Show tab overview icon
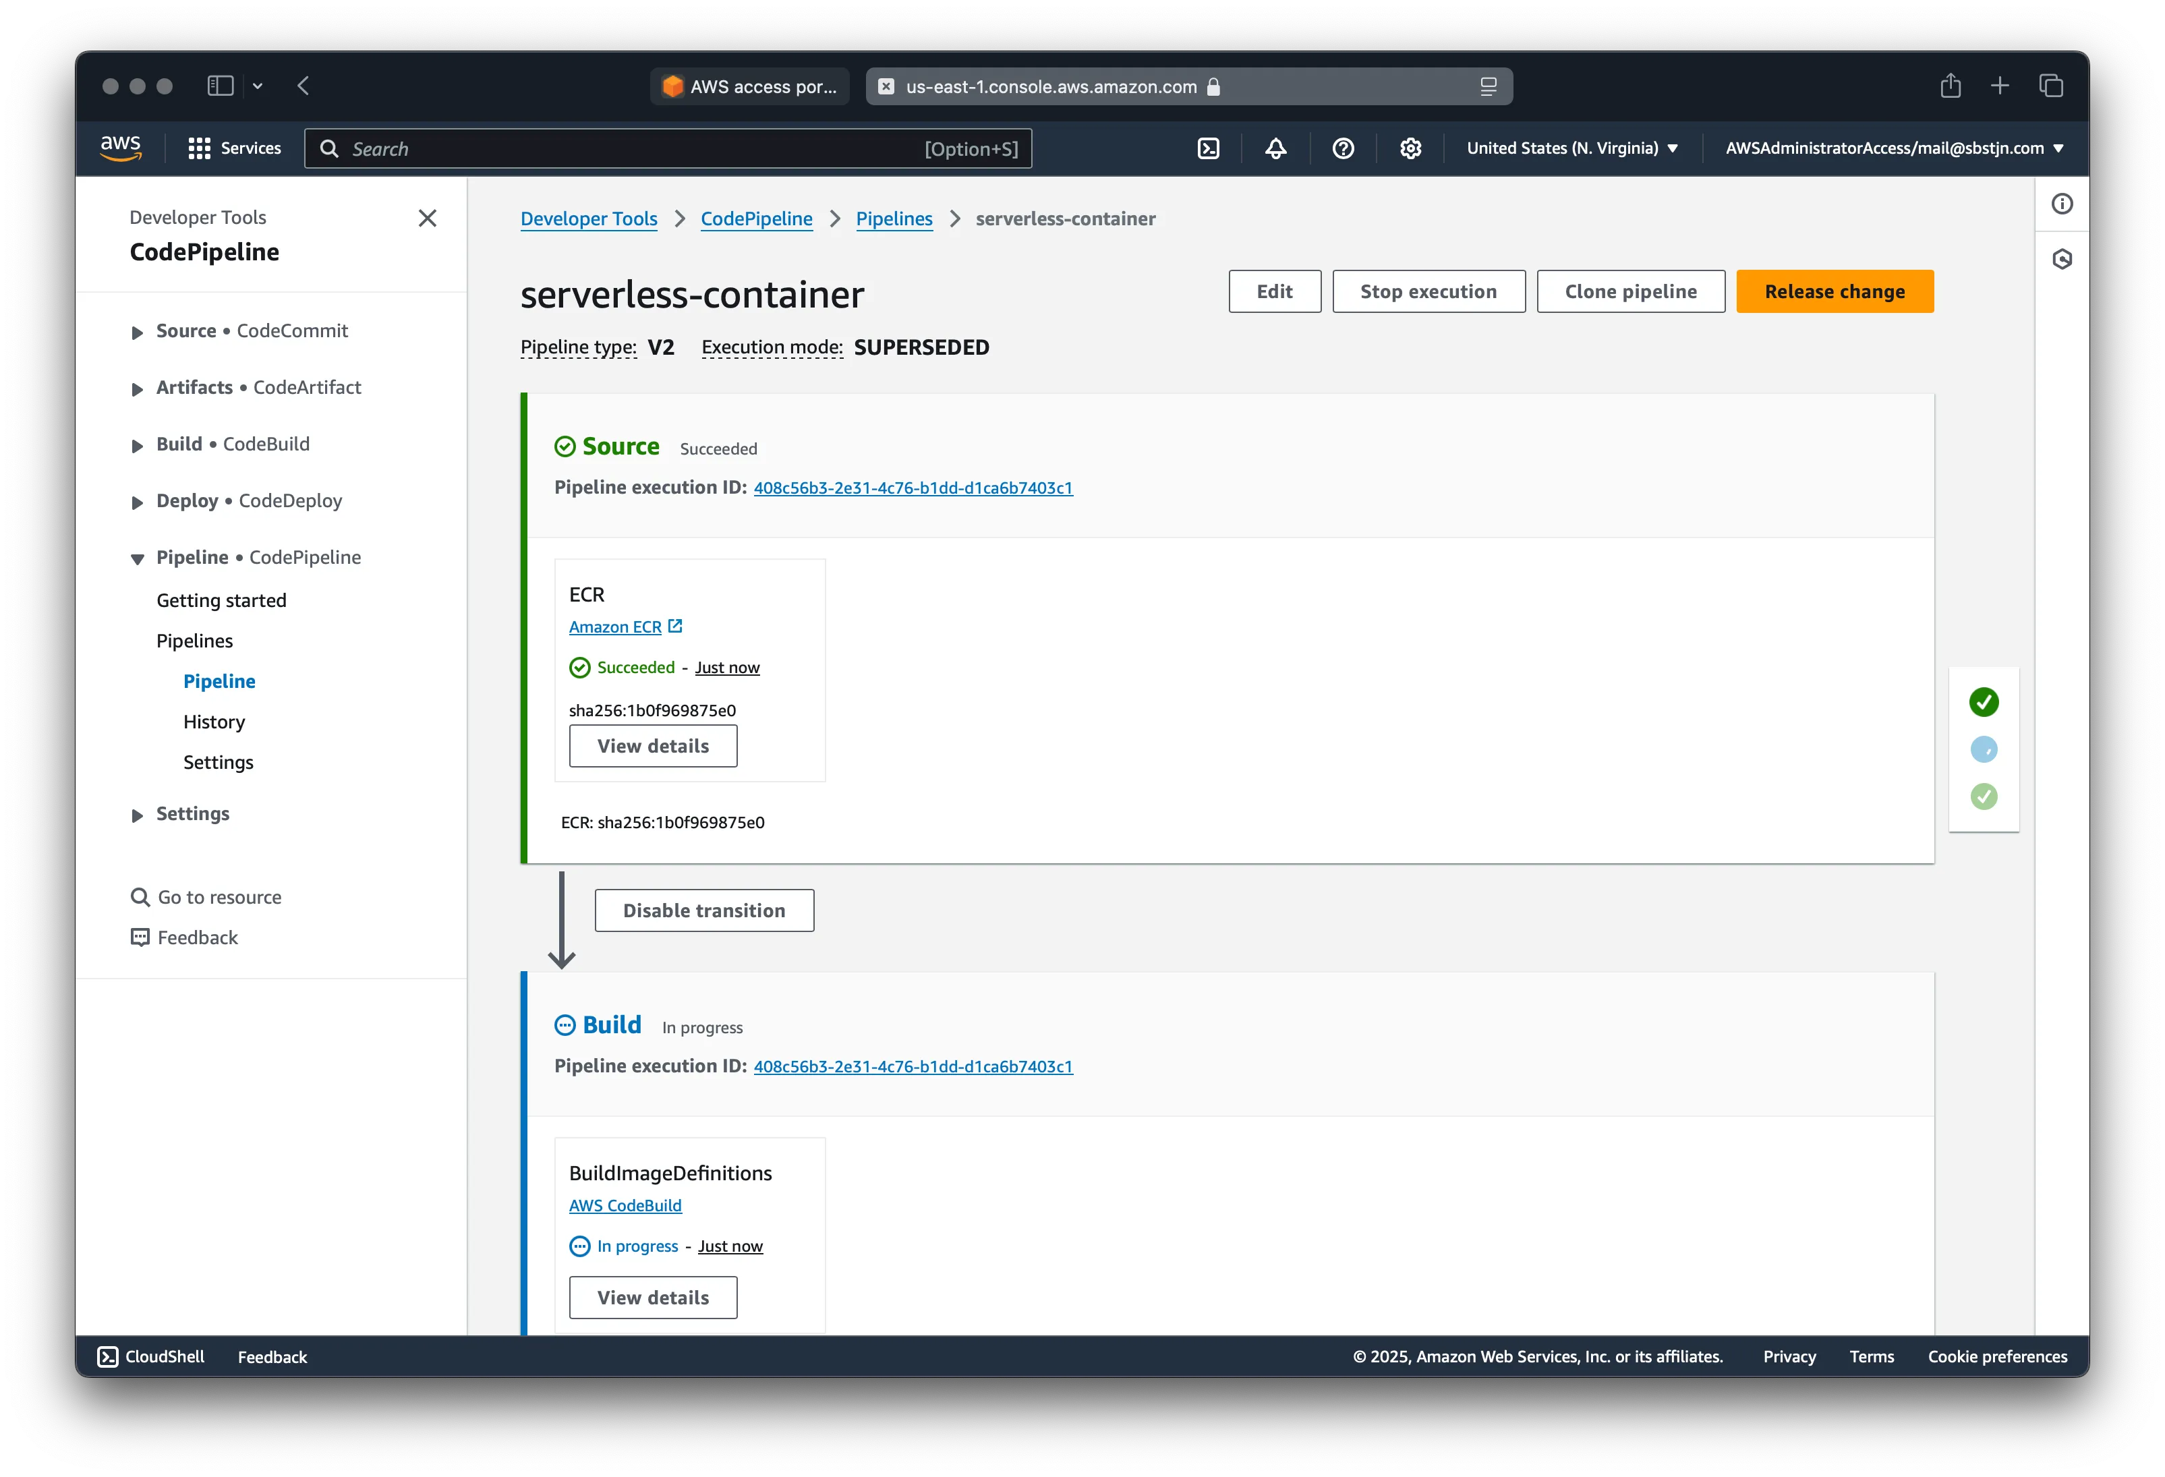The height and width of the screenshot is (1477, 2165). (2051, 86)
